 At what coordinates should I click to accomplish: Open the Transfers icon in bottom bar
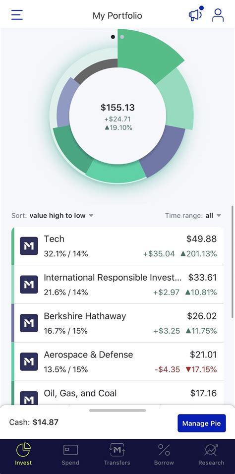(117, 450)
